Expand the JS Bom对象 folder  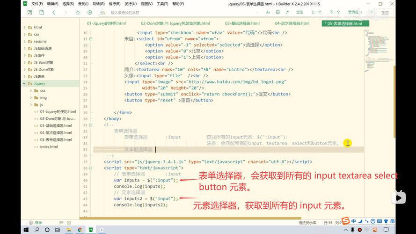(x=25, y=62)
